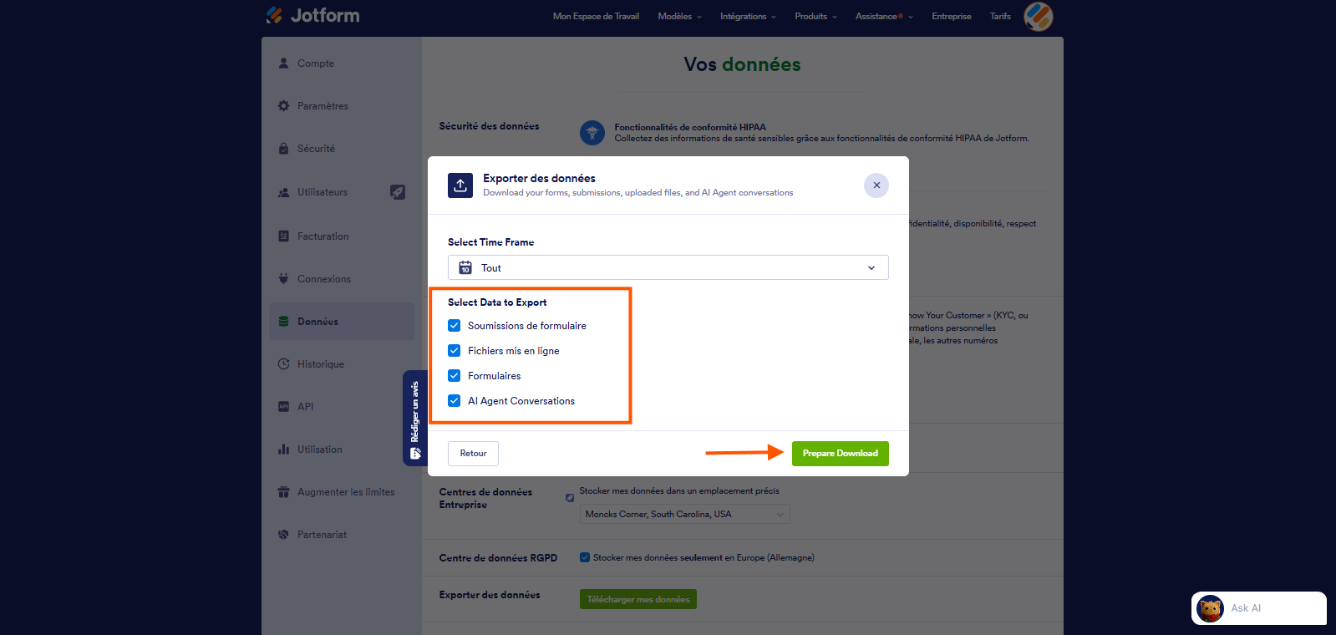
Task: Click the Connexions plug icon
Action: click(x=283, y=278)
